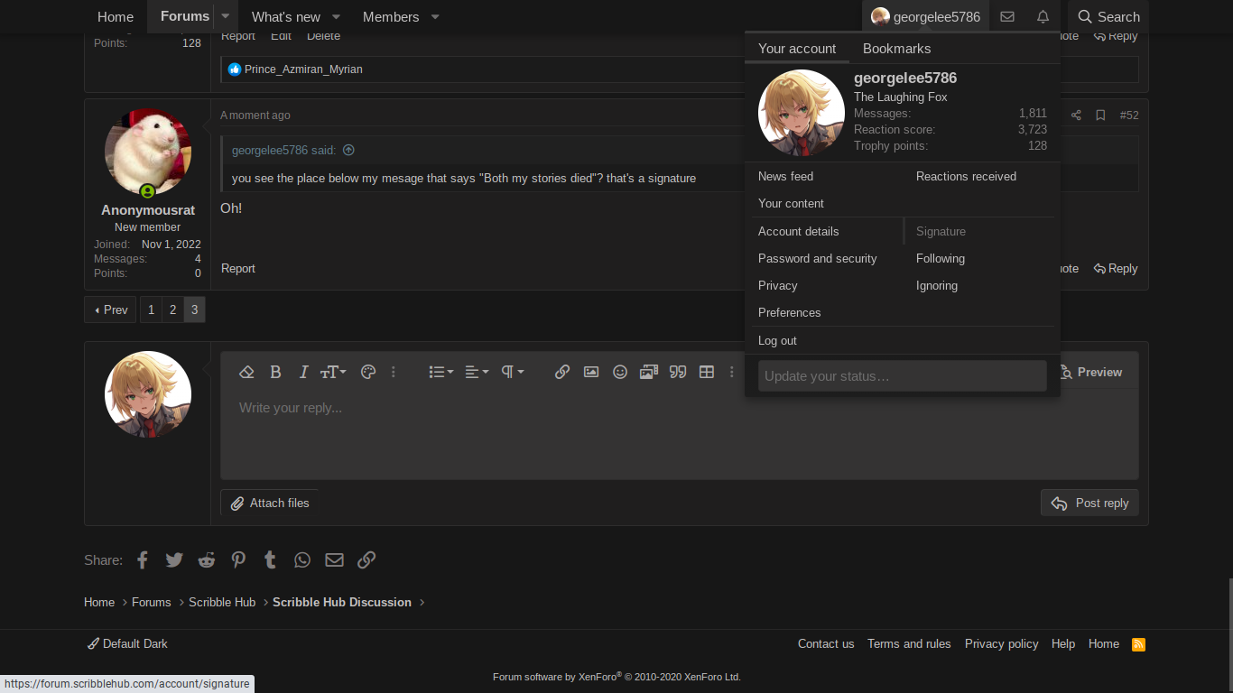Screen dimensions: 1233x693
Task: Select Log out from the account menu
Action: point(777,340)
